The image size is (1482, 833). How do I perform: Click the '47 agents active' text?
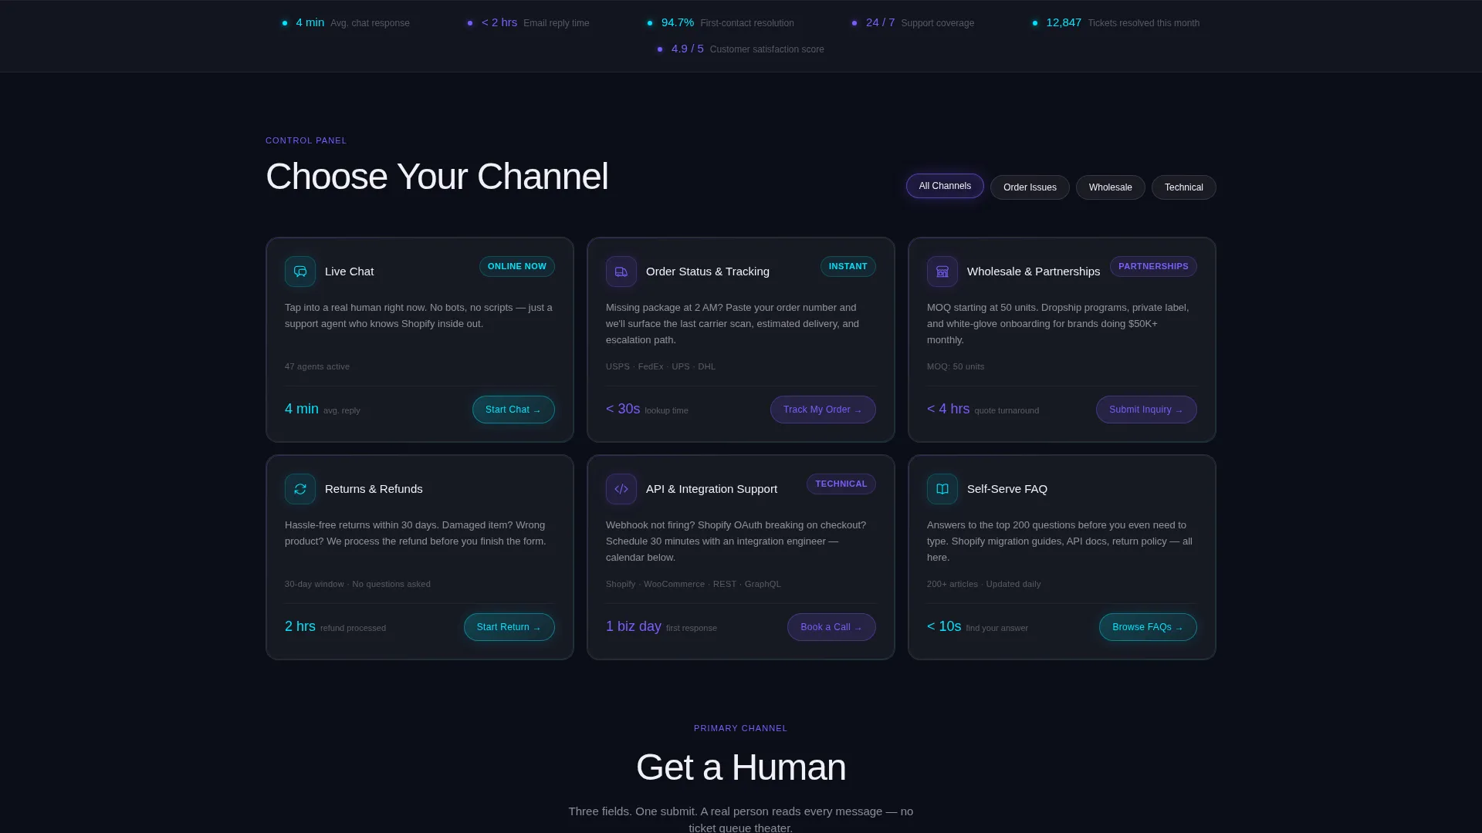click(x=317, y=366)
